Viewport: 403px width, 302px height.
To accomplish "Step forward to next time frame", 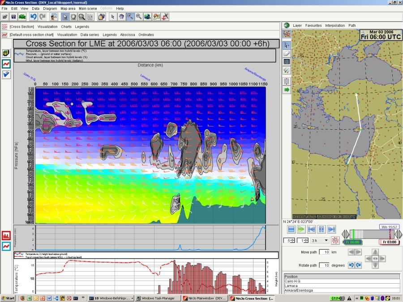I will click(331, 229).
